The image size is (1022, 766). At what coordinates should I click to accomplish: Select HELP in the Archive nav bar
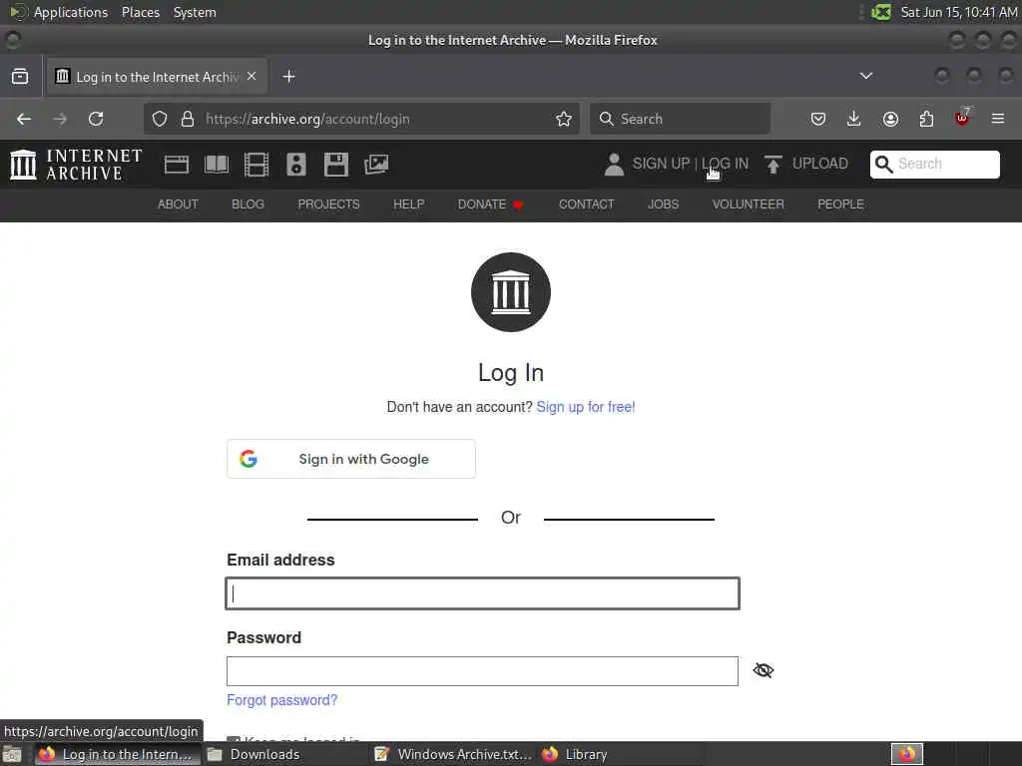(408, 203)
